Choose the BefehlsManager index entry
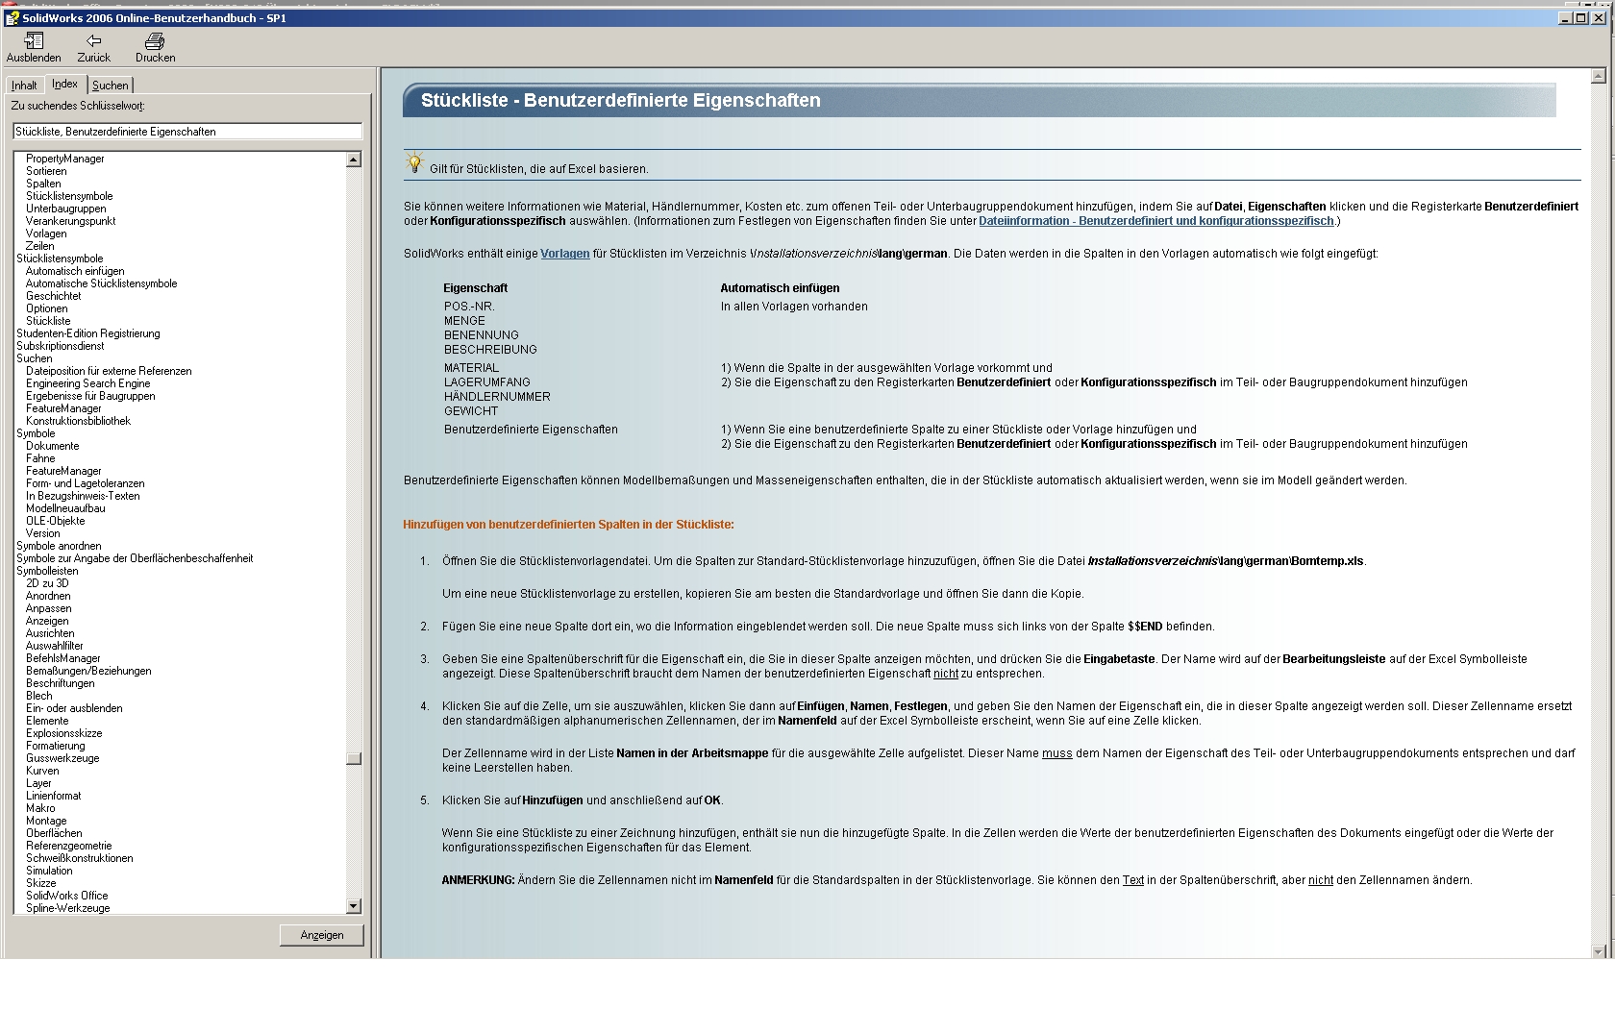The image size is (1615, 1009). [x=63, y=658]
